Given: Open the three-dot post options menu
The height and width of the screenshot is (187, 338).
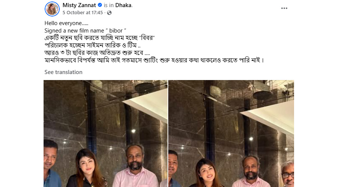Looking at the screenshot, I should 284,8.
